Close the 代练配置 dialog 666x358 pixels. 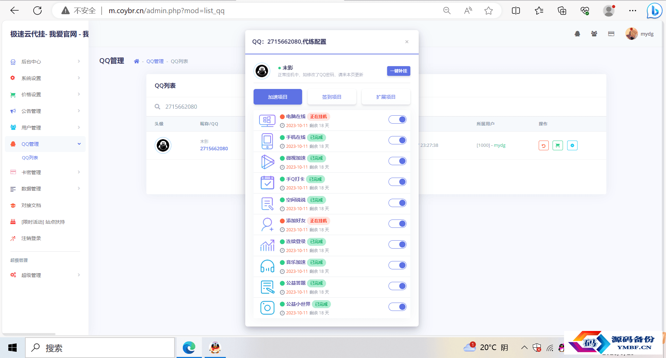pos(407,42)
